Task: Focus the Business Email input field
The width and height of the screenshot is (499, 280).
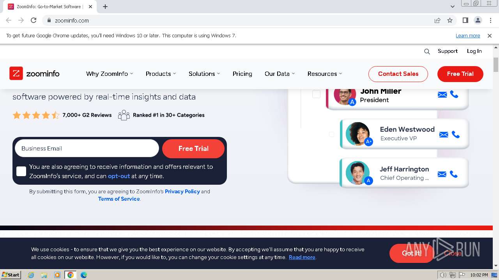Action: [87, 149]
